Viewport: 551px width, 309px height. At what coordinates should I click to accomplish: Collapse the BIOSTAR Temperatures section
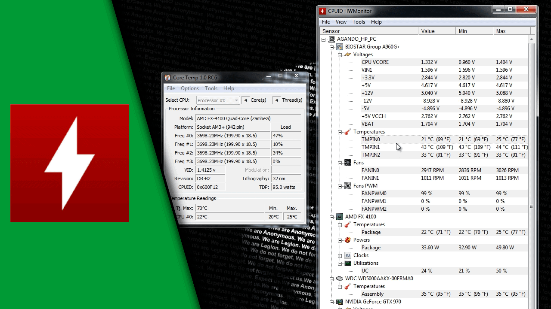(x=340, y=132)
